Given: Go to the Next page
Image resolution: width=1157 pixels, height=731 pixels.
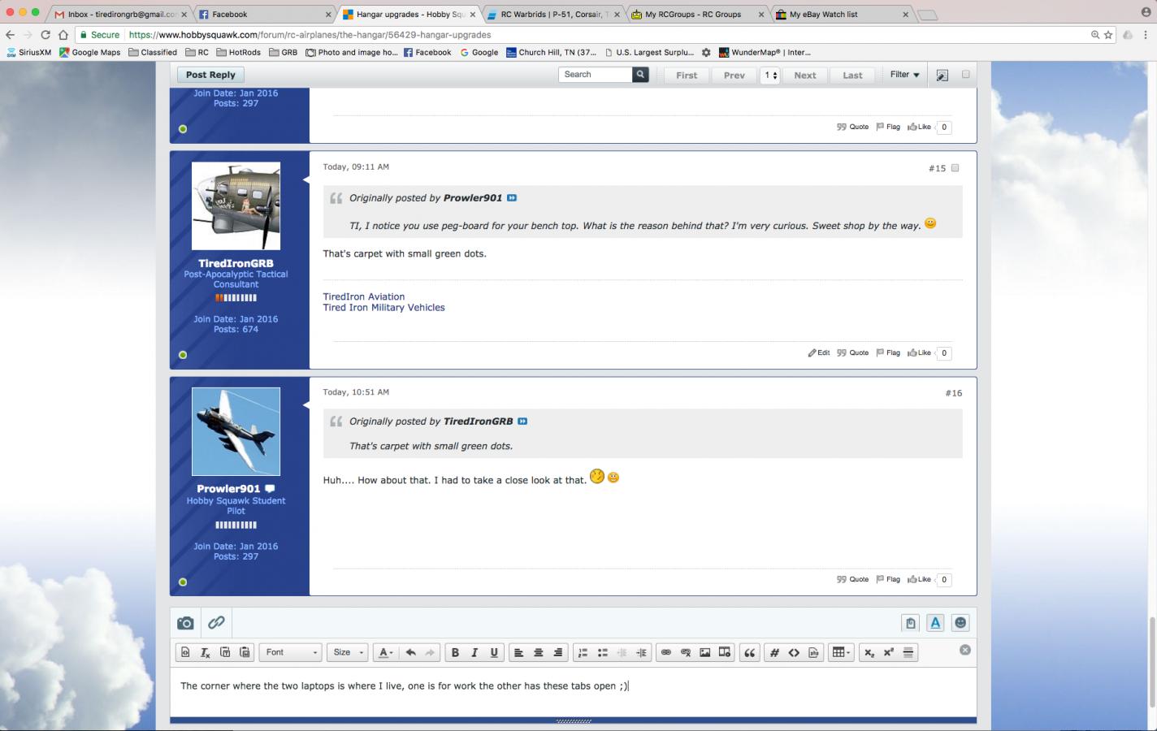Looking at the screenshot, I should (x=805, y=76).
